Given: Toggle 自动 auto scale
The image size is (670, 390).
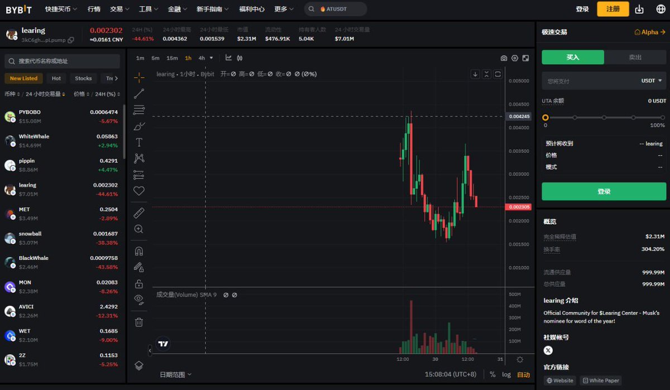Looking at the screenshot, I should coord(523,374).
